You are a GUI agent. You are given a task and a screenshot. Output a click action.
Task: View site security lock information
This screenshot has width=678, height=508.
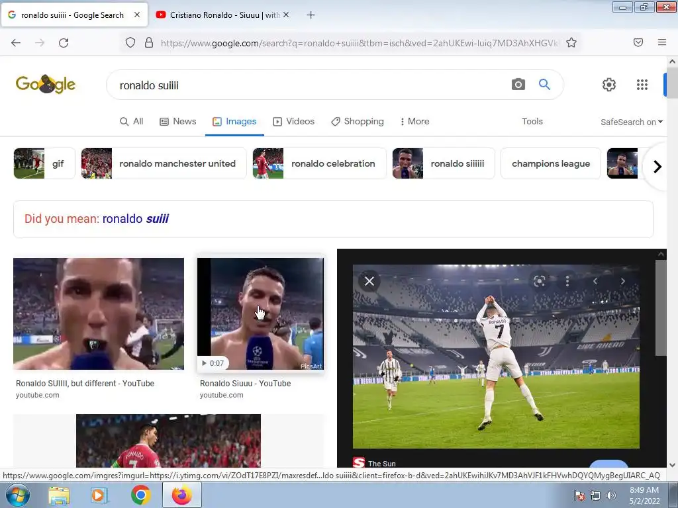click(x=149, y=43)
